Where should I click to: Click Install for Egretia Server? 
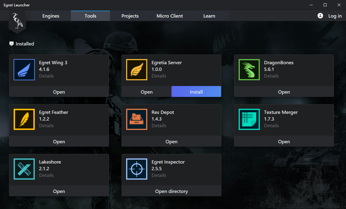pos(196,92)
